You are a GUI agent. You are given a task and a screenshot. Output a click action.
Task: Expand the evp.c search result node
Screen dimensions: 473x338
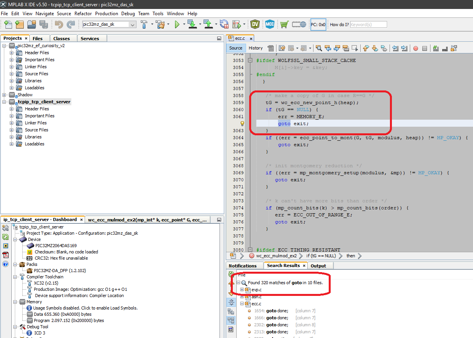242,290
